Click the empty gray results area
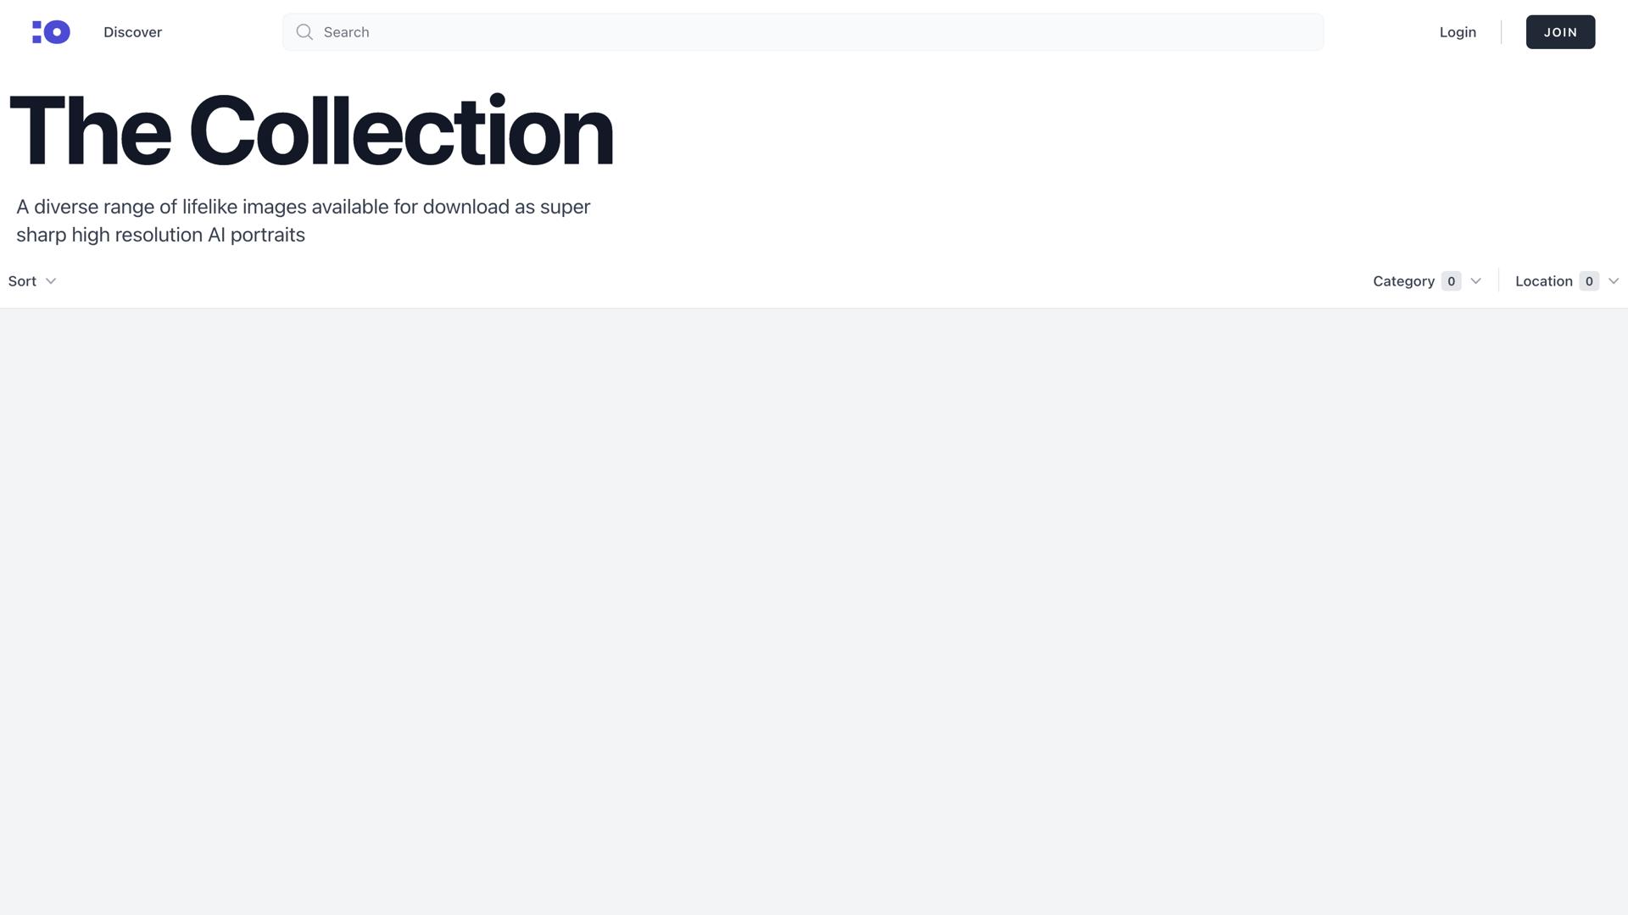 point(814,610)
